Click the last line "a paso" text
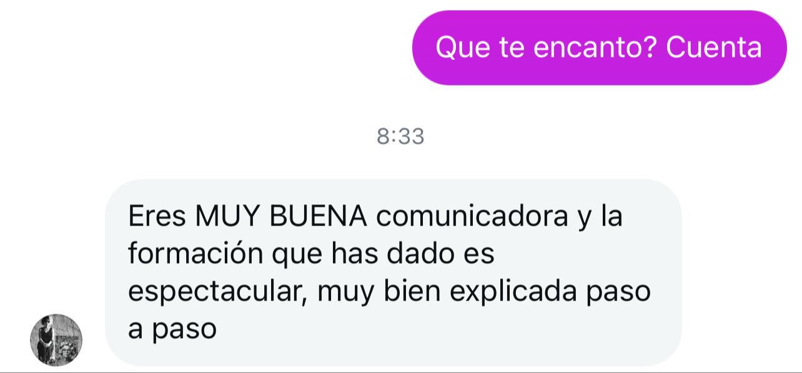This screenshot has height=373, width=802. [x=172, y=330]
